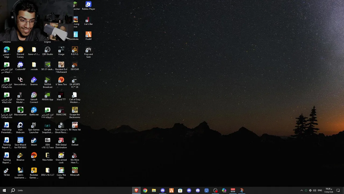Launch TikTok from the desktop
This screenshot has width=344, height=194.
[7, 172]
